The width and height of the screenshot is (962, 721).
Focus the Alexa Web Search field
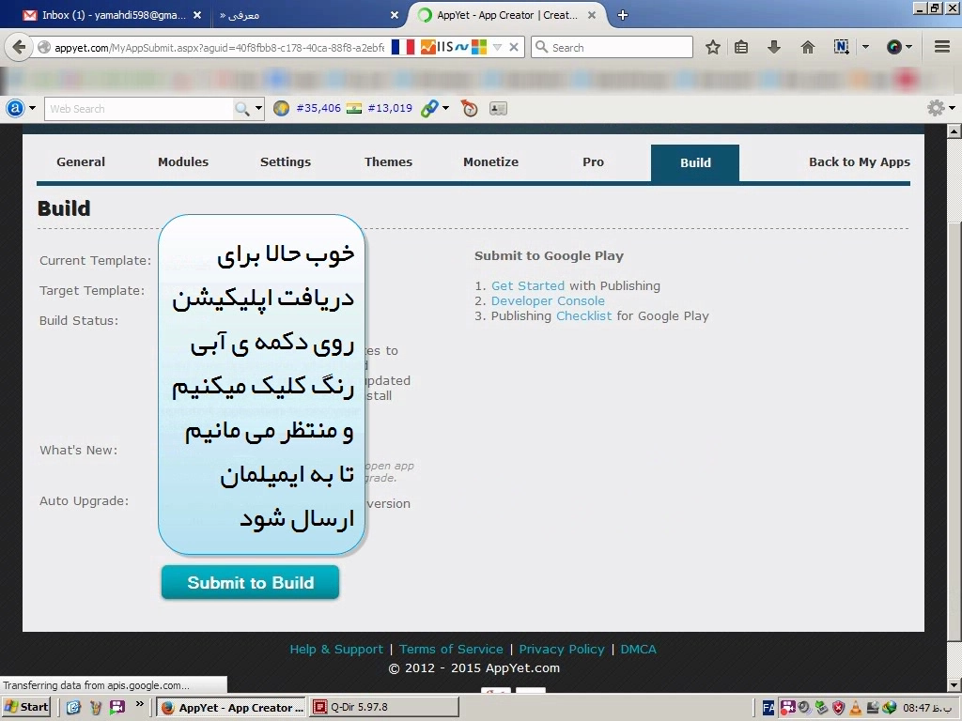pyautogui.click(x=139, y=109)
